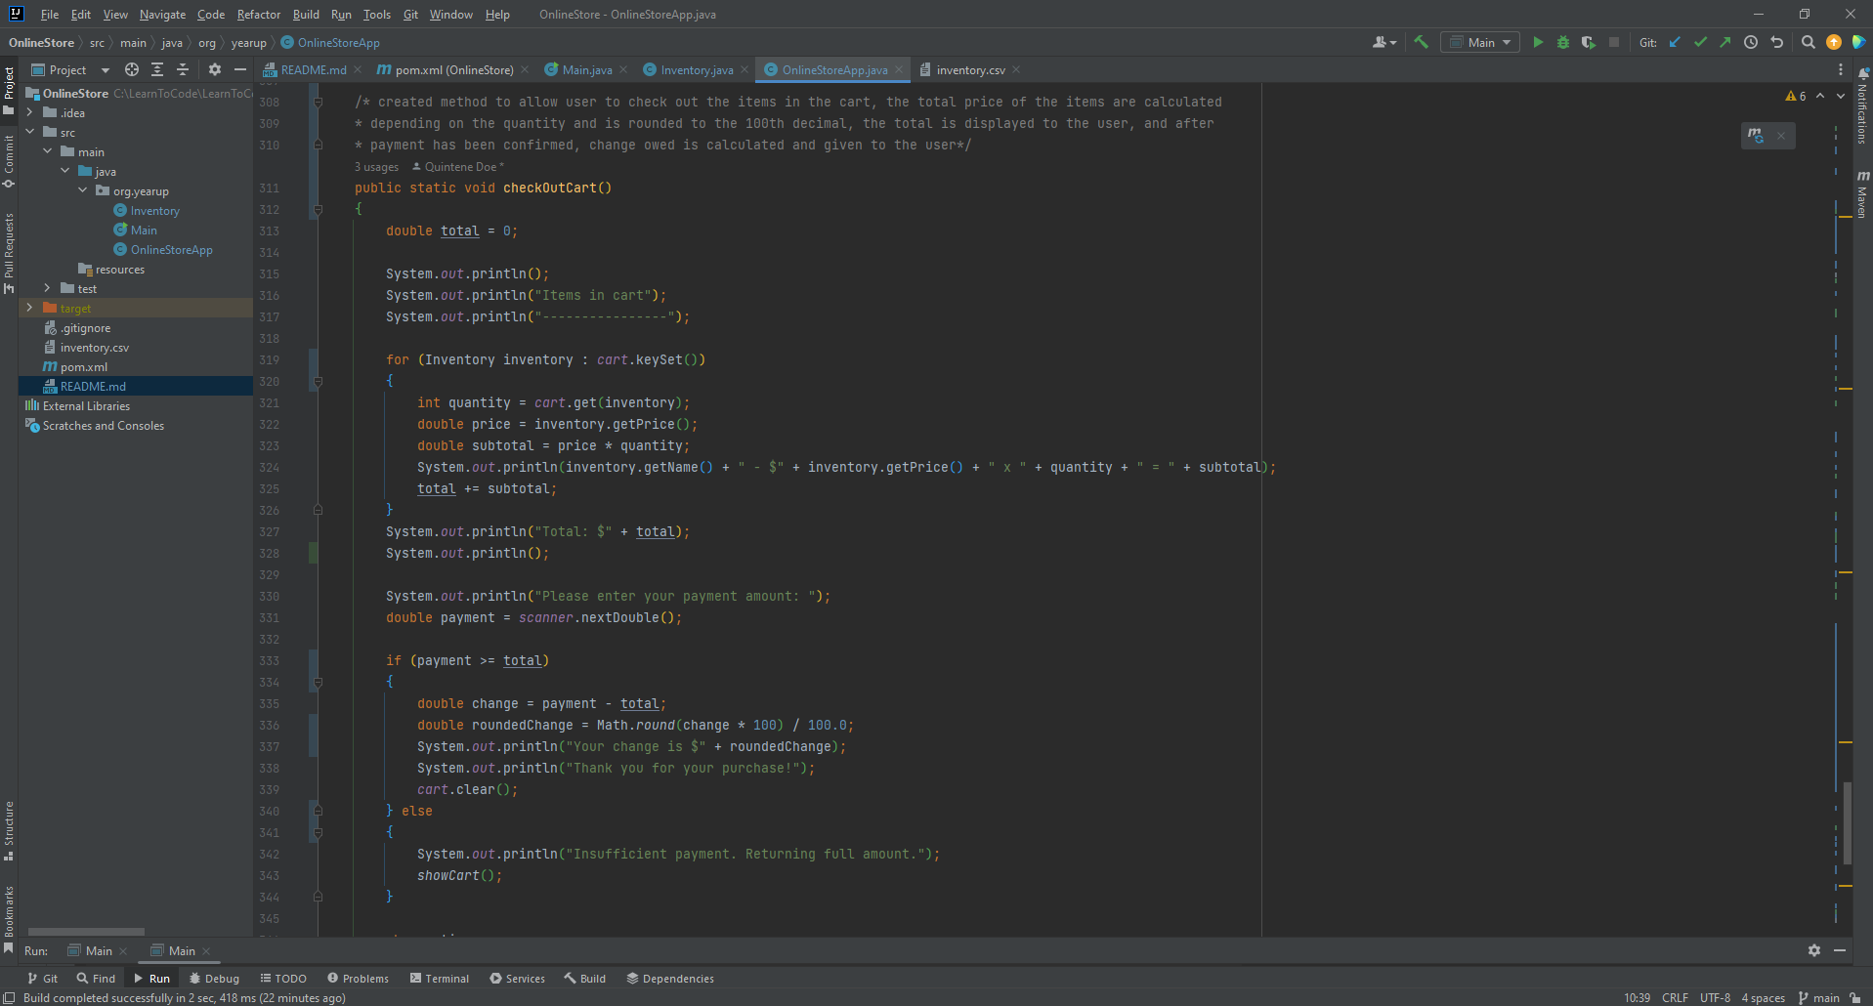
Task: Run Main with the green play button
Action: coord(1538,42)
